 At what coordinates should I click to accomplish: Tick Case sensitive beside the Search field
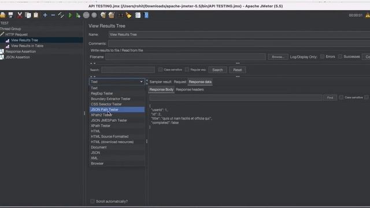click(160, 69)
